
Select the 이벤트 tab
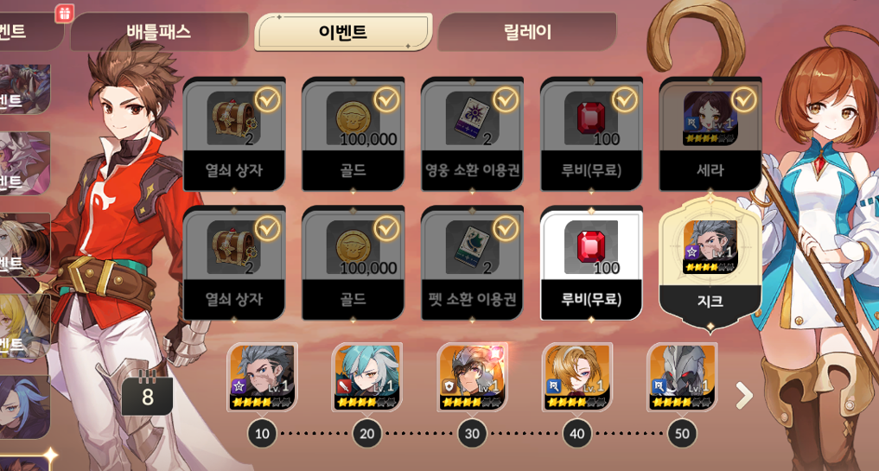point(343,32)
